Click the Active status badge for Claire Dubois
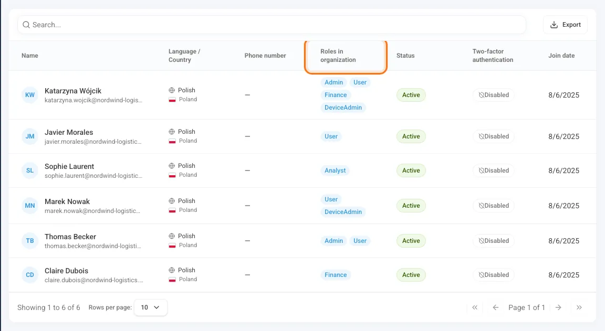The width and height of the screenshot is (605, 331). click(x=411, y=275)
